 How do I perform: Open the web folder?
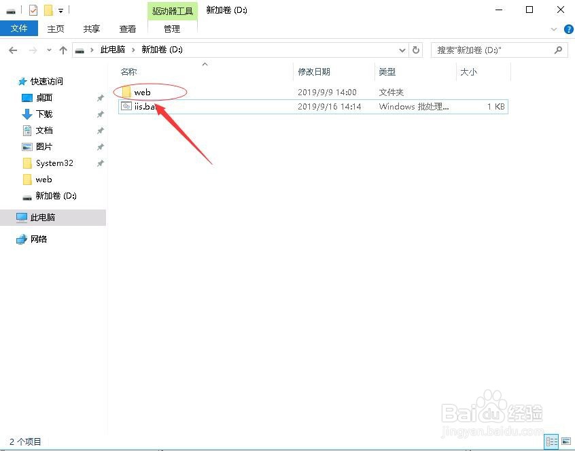click(x=143, y=92)
